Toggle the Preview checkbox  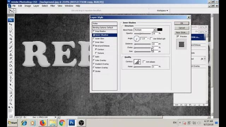[178, 36]
